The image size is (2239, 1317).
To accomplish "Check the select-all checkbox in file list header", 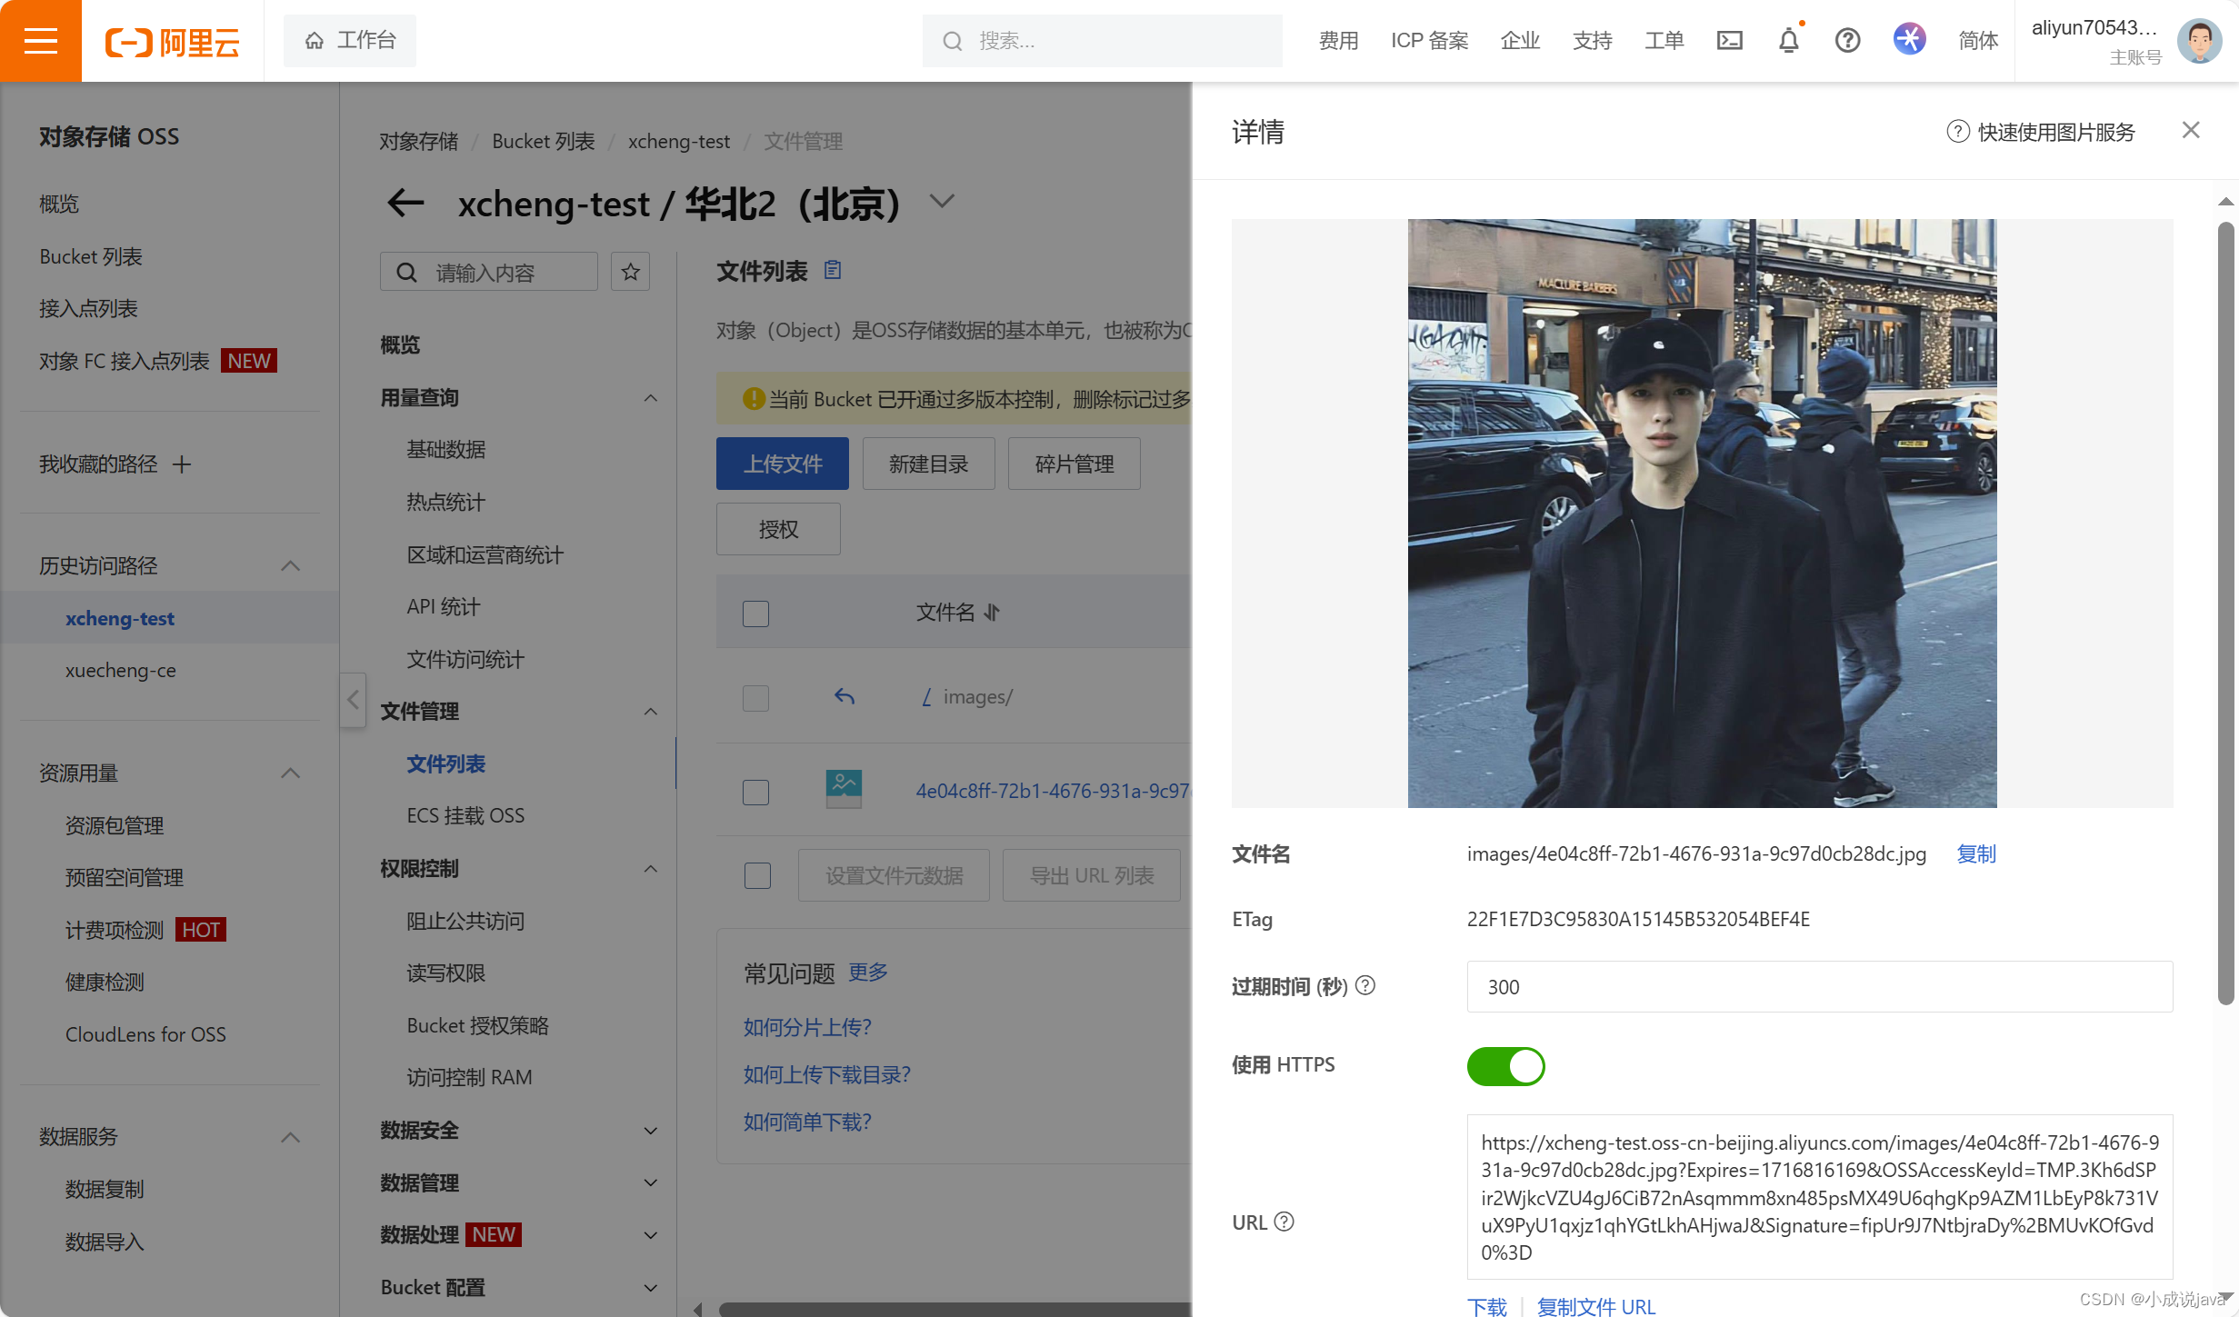I will tap(755, 613).
